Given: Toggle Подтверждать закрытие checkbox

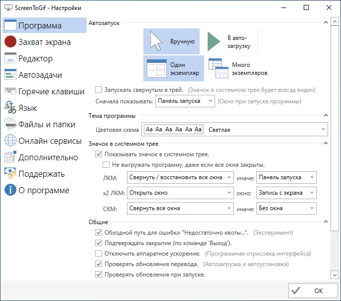Looking at the screenshot, I should 99,243.
